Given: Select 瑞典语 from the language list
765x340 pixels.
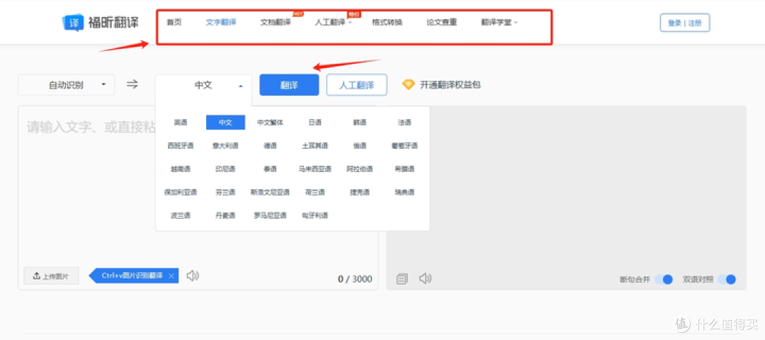Looking at the screenshot, I should click(x=404, y=193).
